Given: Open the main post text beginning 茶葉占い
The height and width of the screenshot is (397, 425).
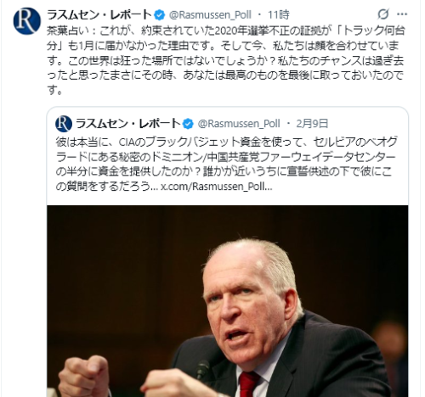Looking at the screenshot, I should 225,60.
